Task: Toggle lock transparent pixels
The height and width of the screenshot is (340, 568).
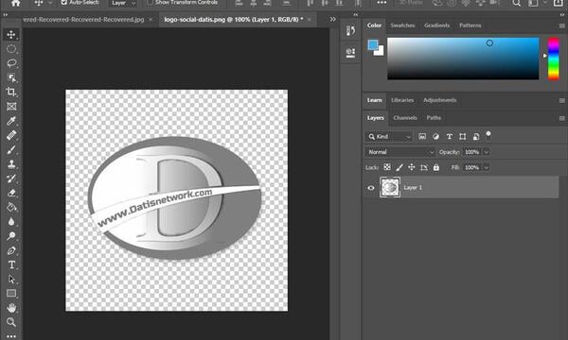Action: (387, 167)
